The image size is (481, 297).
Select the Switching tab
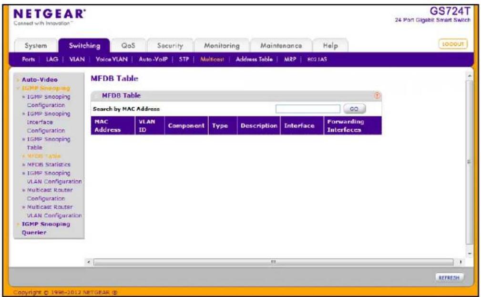pos(84,46)
